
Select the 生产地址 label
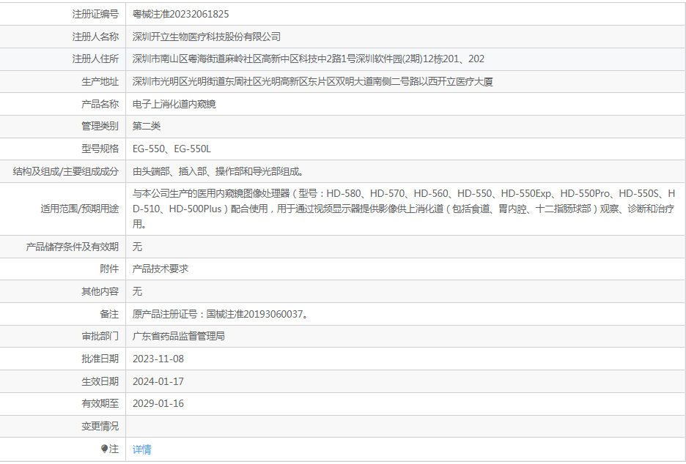(x=100, y=82)
